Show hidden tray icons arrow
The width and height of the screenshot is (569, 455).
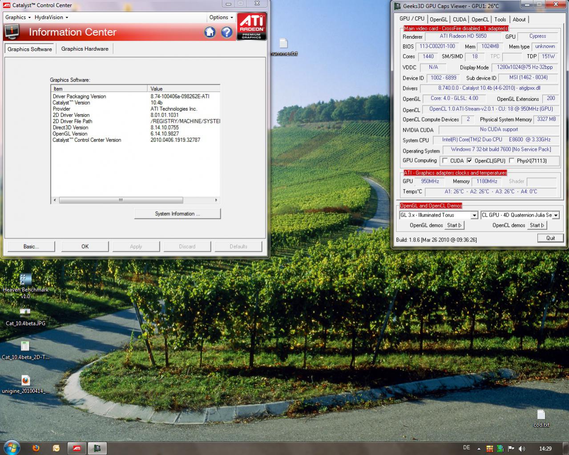point(479,448)
